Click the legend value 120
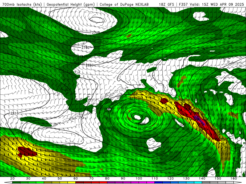Viewport: 246px width, 184px height. tap(171, 178)
